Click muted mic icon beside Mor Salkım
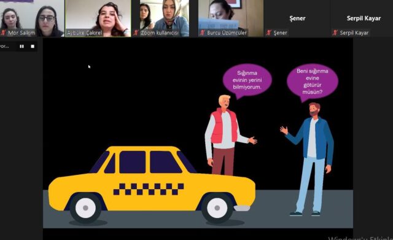 [3, 33]
